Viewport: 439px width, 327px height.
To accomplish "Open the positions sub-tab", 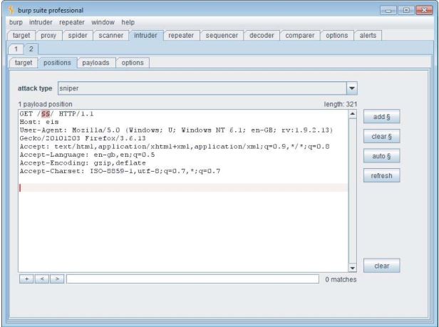I will [57, 63].
